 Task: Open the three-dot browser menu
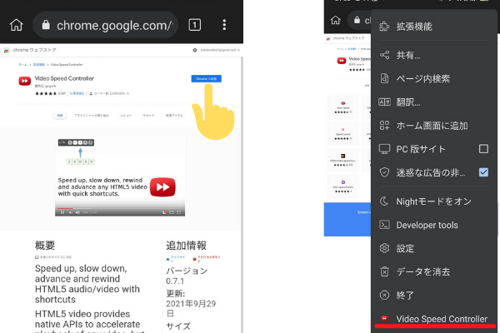tap(224, 25)
